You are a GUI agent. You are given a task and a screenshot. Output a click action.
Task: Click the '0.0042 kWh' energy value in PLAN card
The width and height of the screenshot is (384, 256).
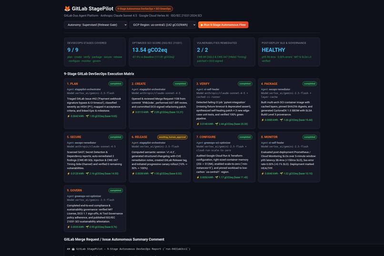point(77,116)
